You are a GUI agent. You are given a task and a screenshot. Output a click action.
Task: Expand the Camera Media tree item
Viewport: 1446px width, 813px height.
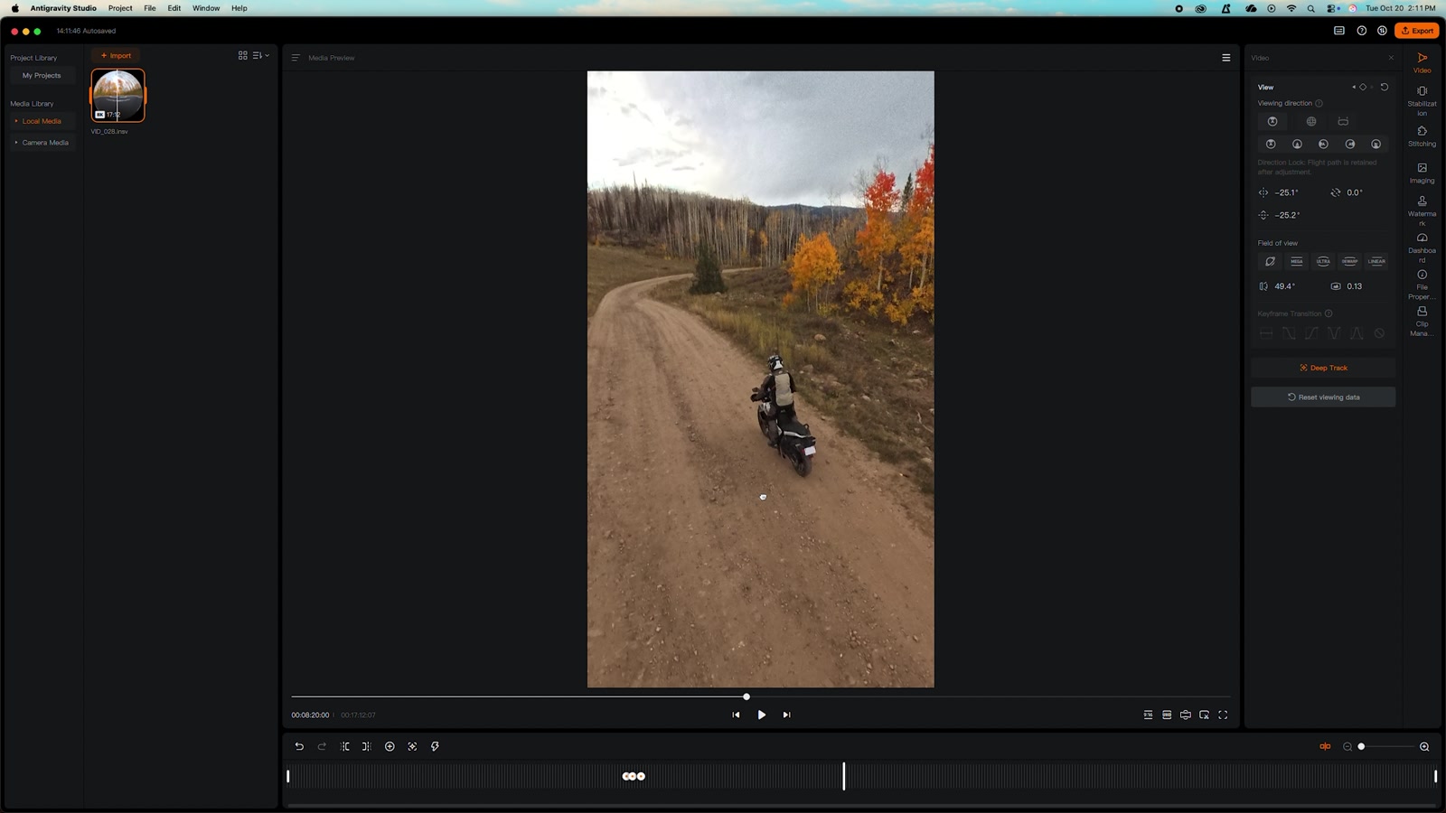coord(16,143)
